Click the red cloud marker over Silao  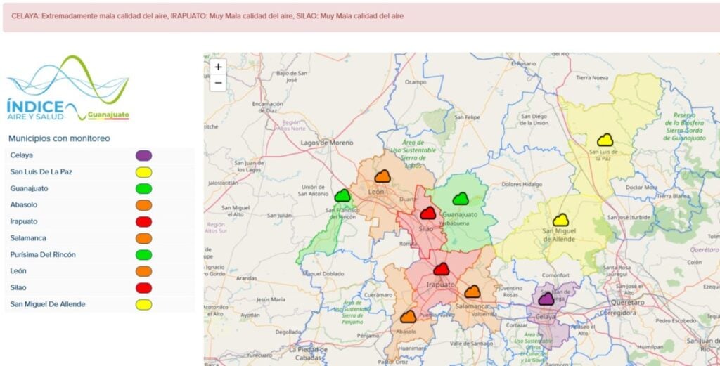pos(428,213)
